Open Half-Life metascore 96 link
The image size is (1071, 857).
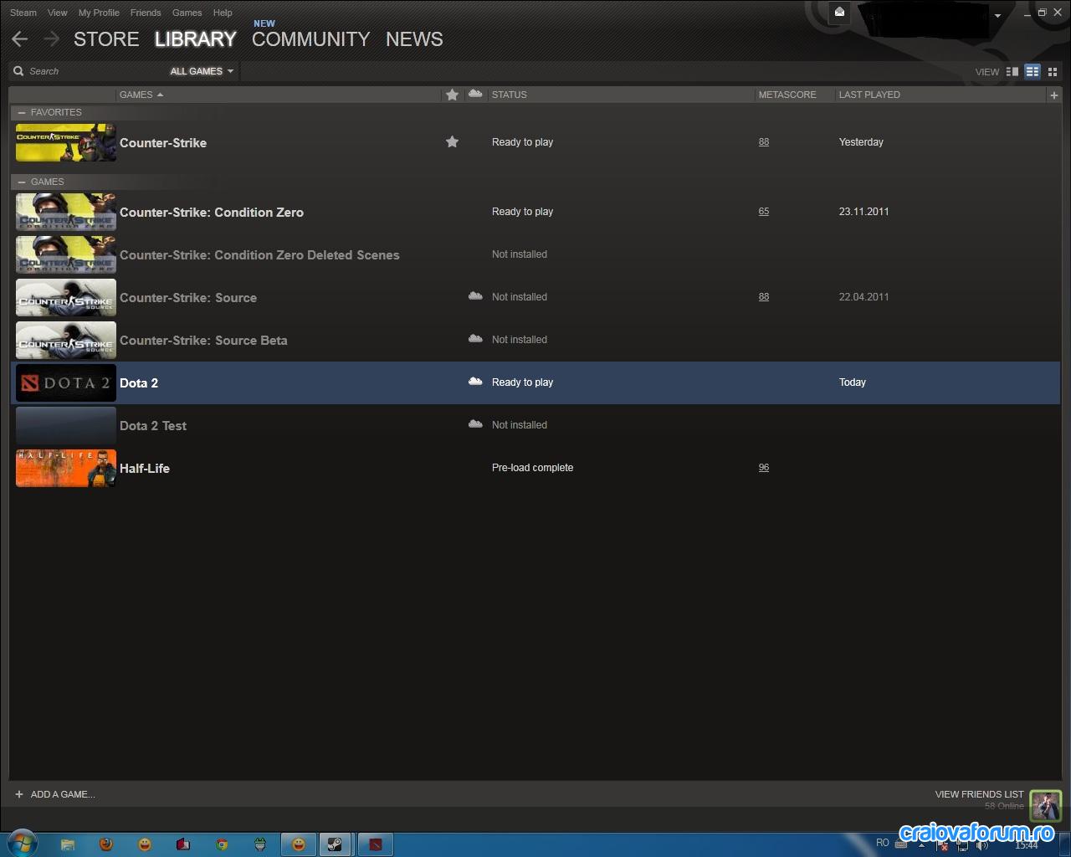[x=764, y=468]
